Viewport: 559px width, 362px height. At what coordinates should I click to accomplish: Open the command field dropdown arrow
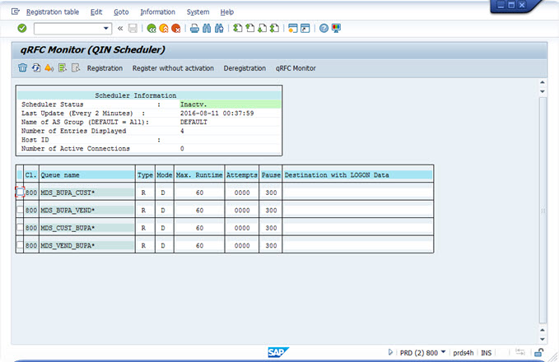click(x=106, y=28)
